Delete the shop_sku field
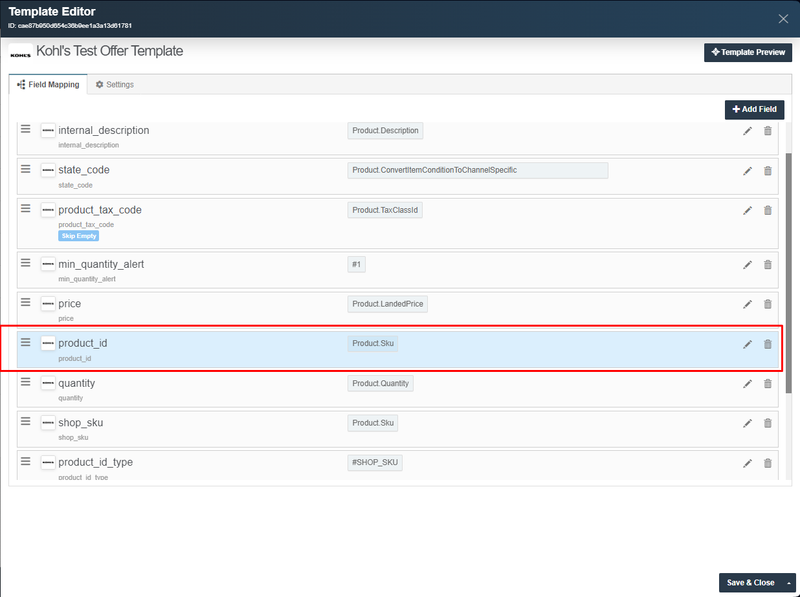 [x=768, y=423]
